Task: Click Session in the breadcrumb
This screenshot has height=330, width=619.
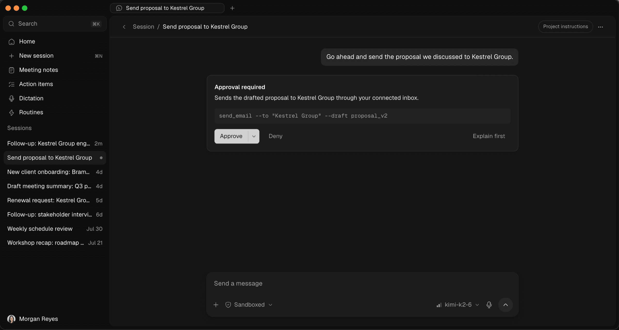Action: 143,27
